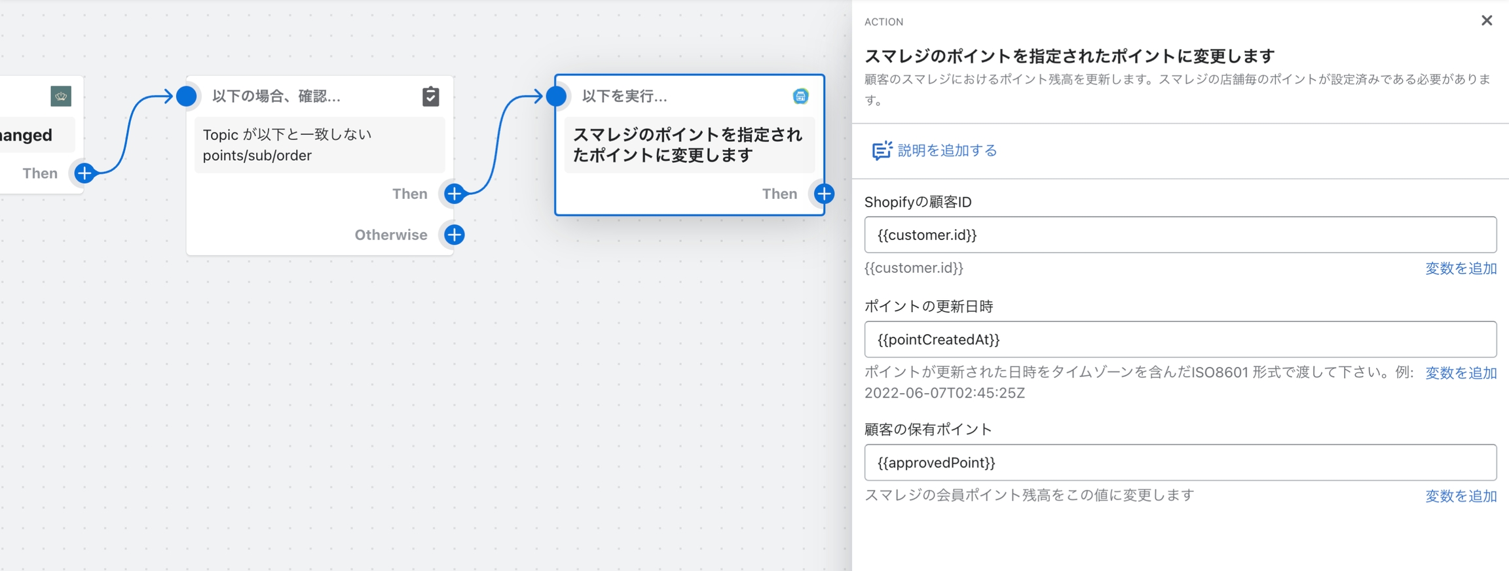Click 変数を追加 under ポイントの更新日時
Viewport: 1509px width, 571px height.
coord(1461,373)
